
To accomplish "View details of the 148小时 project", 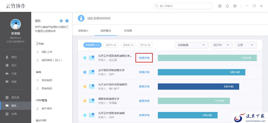I will (x=144, y=115).
